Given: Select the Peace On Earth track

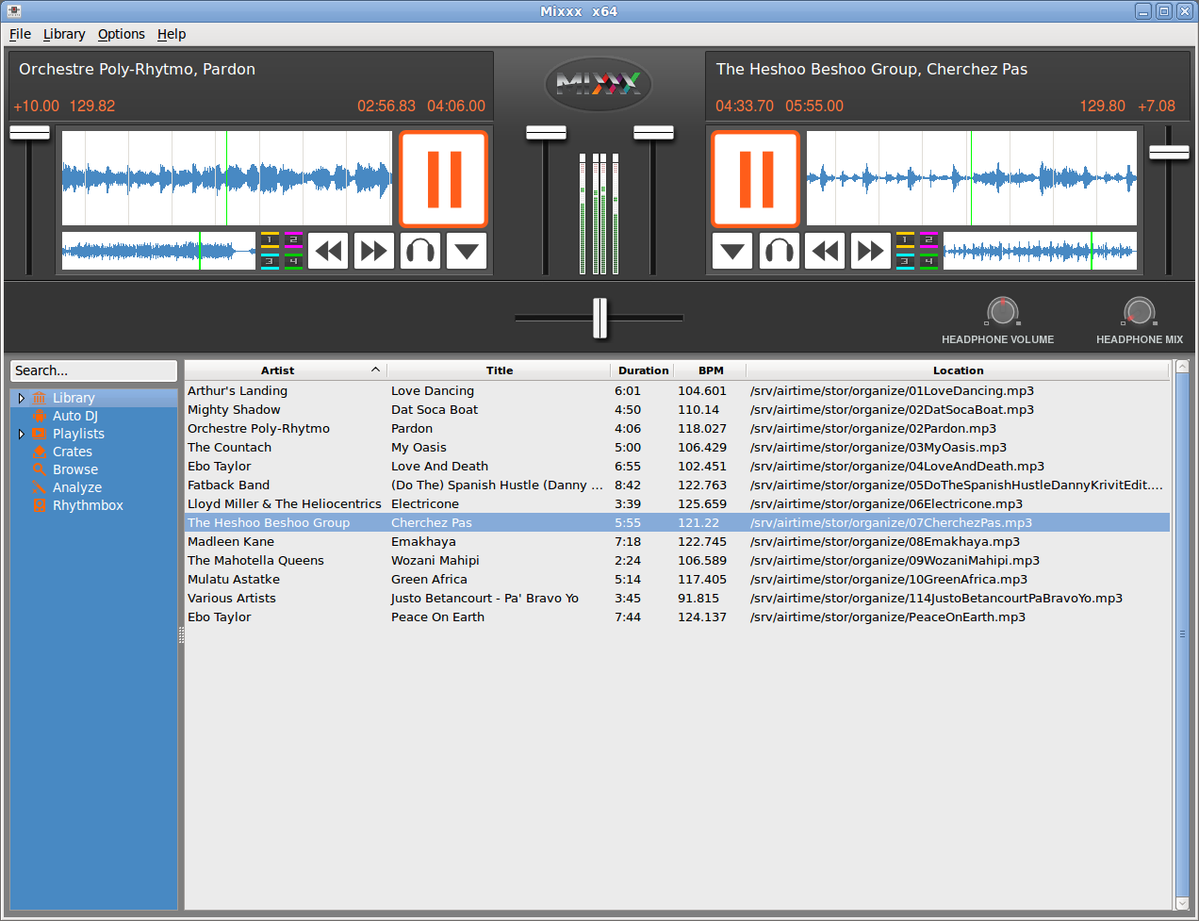Looking at the screenshot, I should [x=677, y=617].
